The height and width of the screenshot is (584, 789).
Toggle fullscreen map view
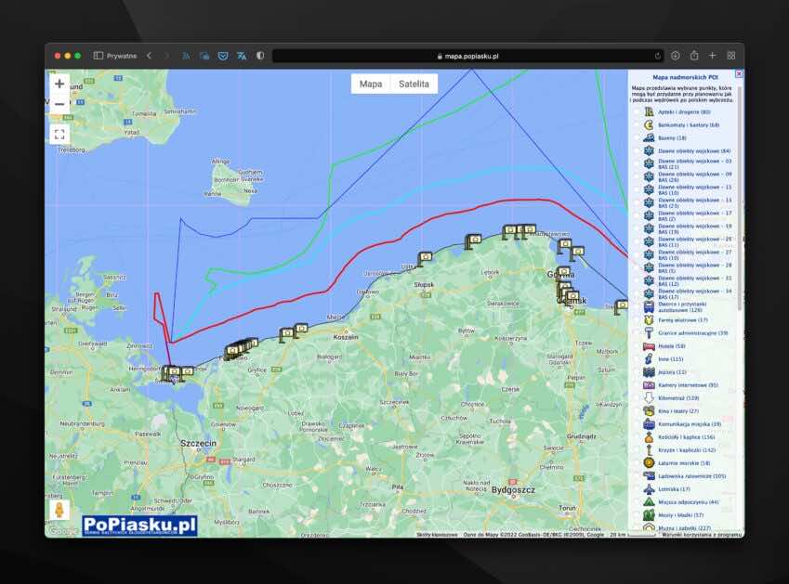pyautogui.click(x=59, y=134)
